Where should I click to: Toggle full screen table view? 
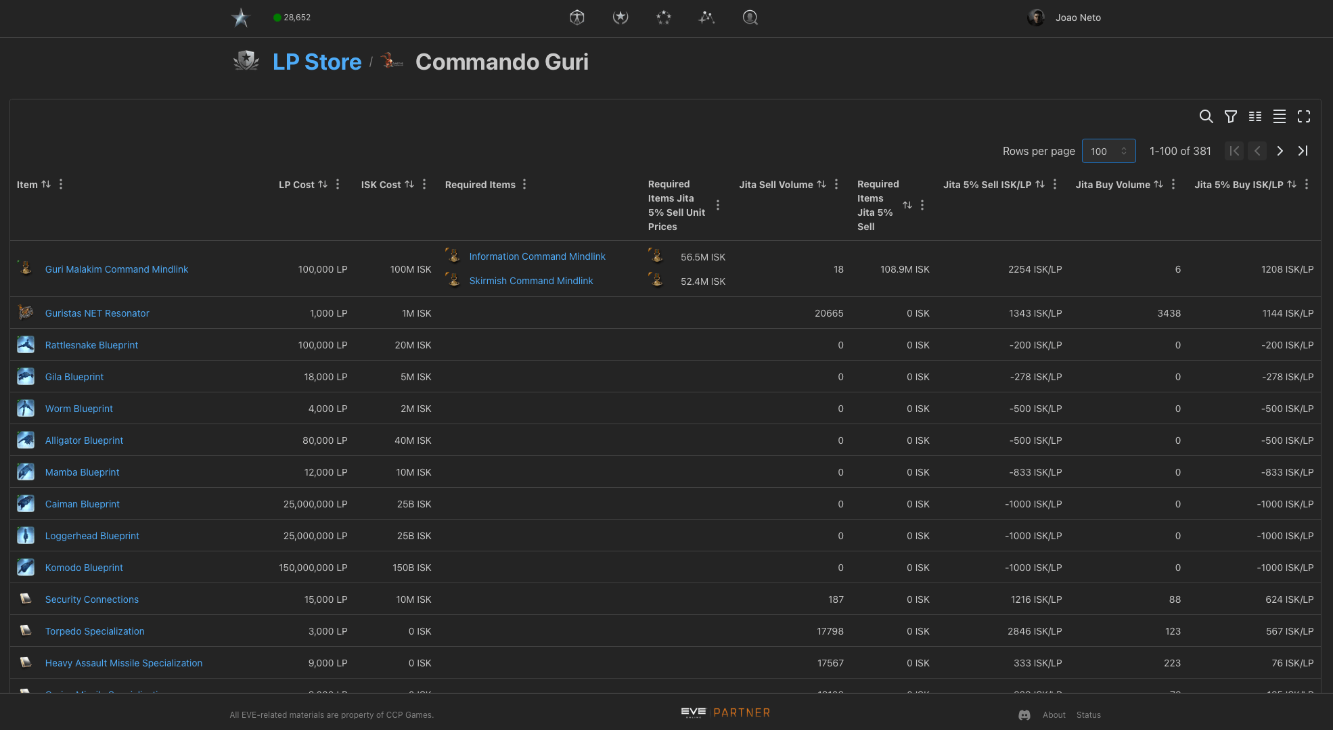point(1304,116)
